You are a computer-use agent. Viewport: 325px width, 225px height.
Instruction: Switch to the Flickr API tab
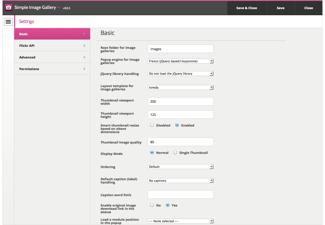pos(52,46)
